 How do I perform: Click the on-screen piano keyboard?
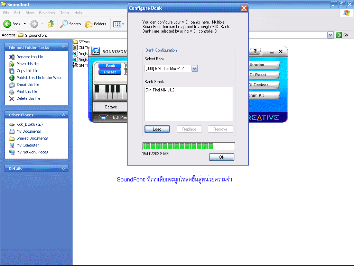click(x=110, y=92)
